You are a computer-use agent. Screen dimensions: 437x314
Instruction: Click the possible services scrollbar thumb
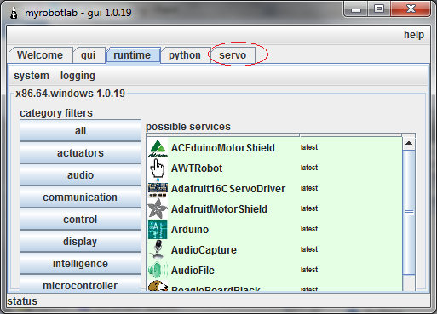(x=409, y=212)
